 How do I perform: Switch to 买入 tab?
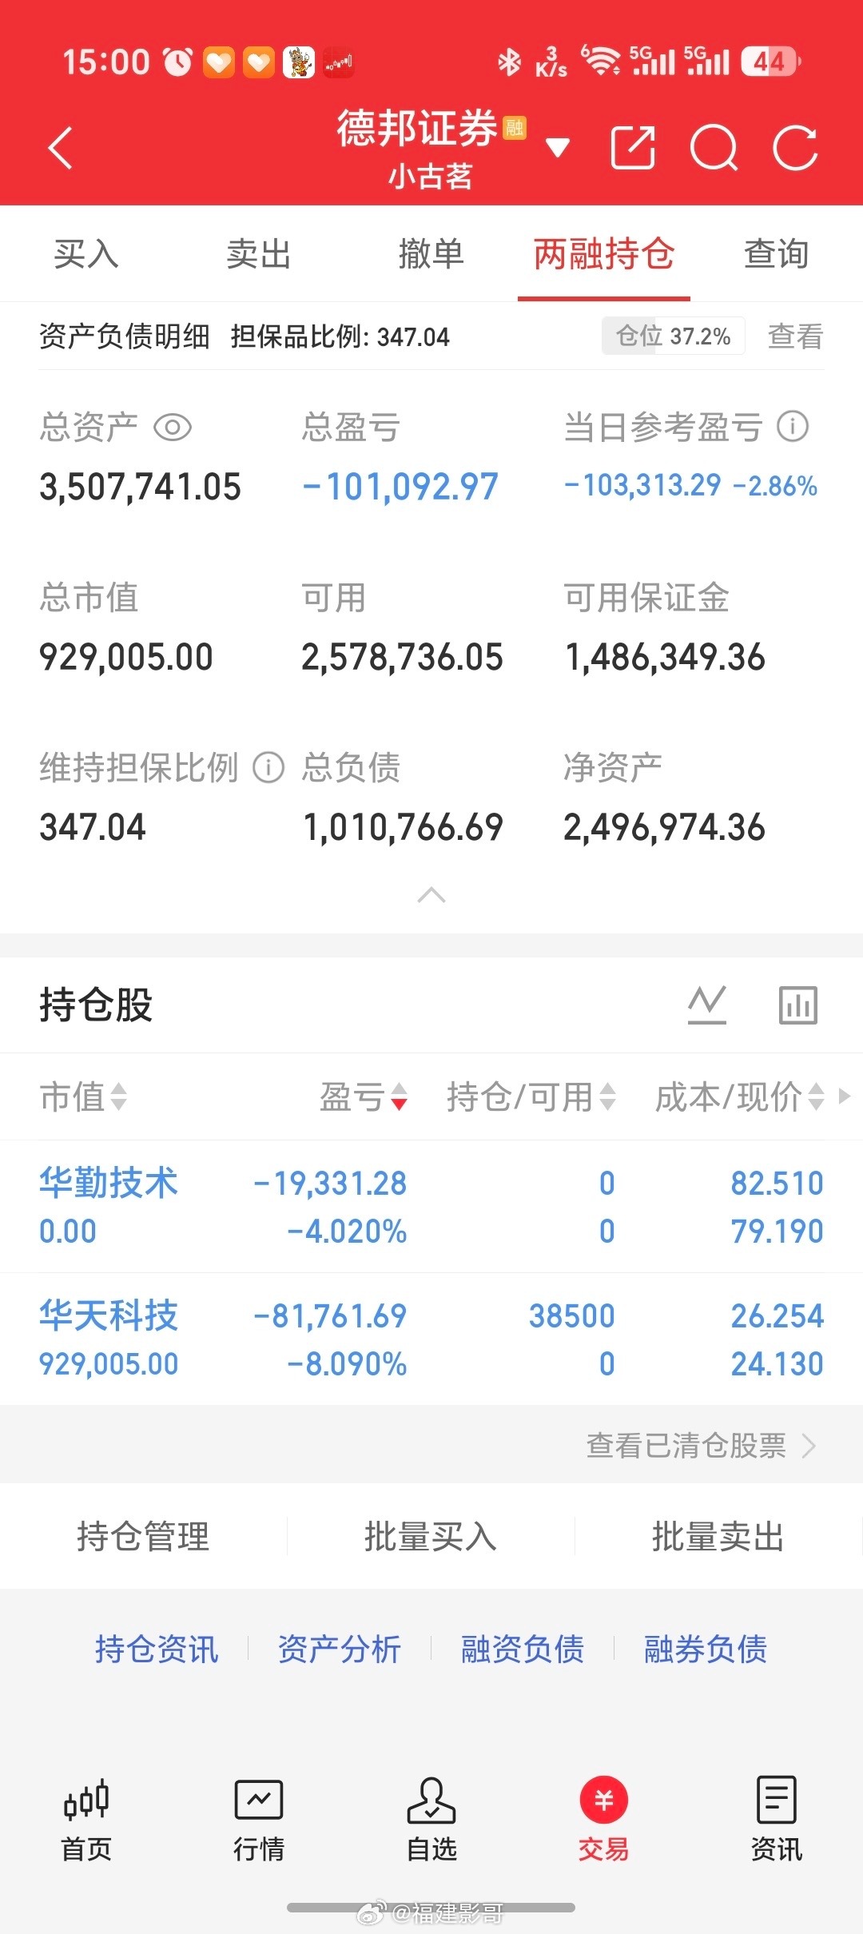(x=86, y=254)
